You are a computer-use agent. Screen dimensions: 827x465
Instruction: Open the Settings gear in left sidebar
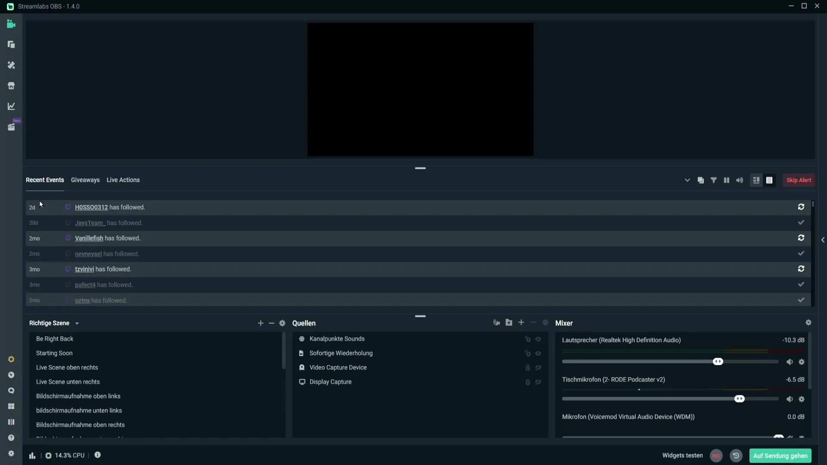tap(11, 453)
